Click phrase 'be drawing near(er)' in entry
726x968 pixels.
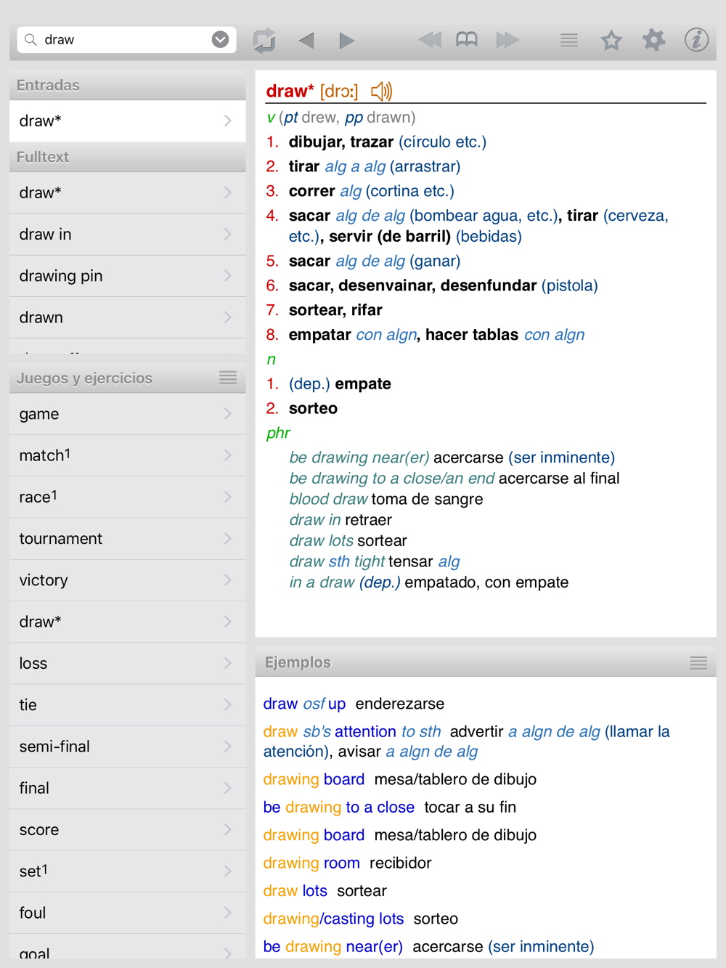coord(359,457)
